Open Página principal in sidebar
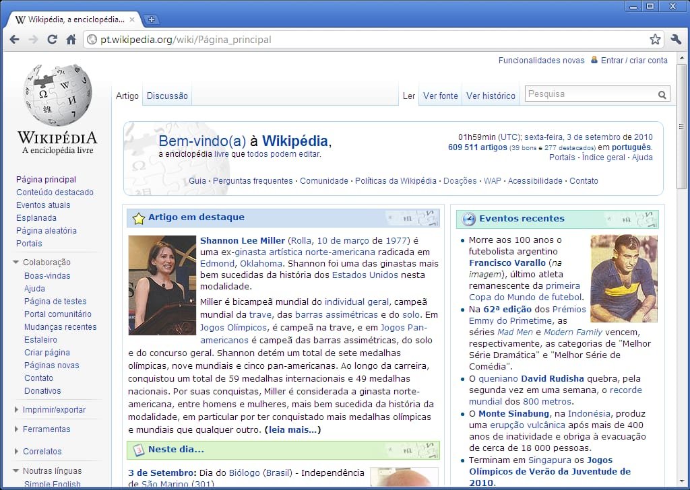690x490 pixels. [x=46, y=179]
